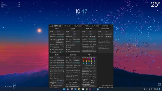Switch to the Main Settings tab
This screenshot has height=91, width=162.
[55, 26]
